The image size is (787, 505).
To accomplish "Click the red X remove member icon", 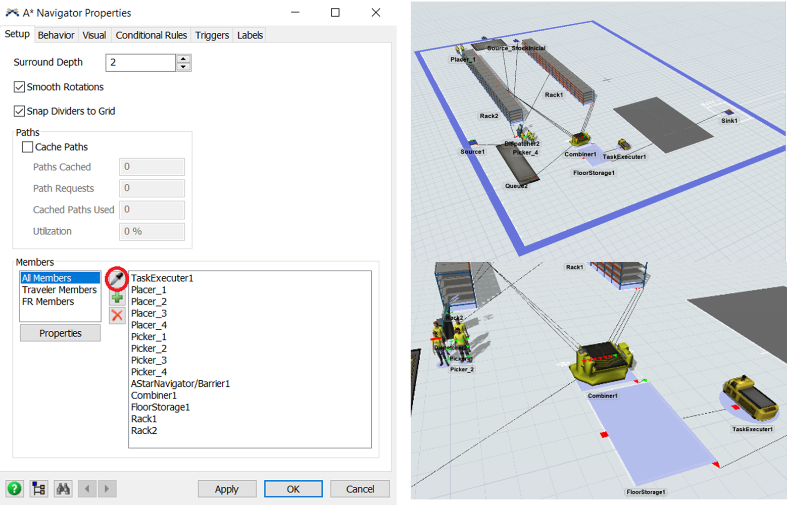I will click(117, 316).
